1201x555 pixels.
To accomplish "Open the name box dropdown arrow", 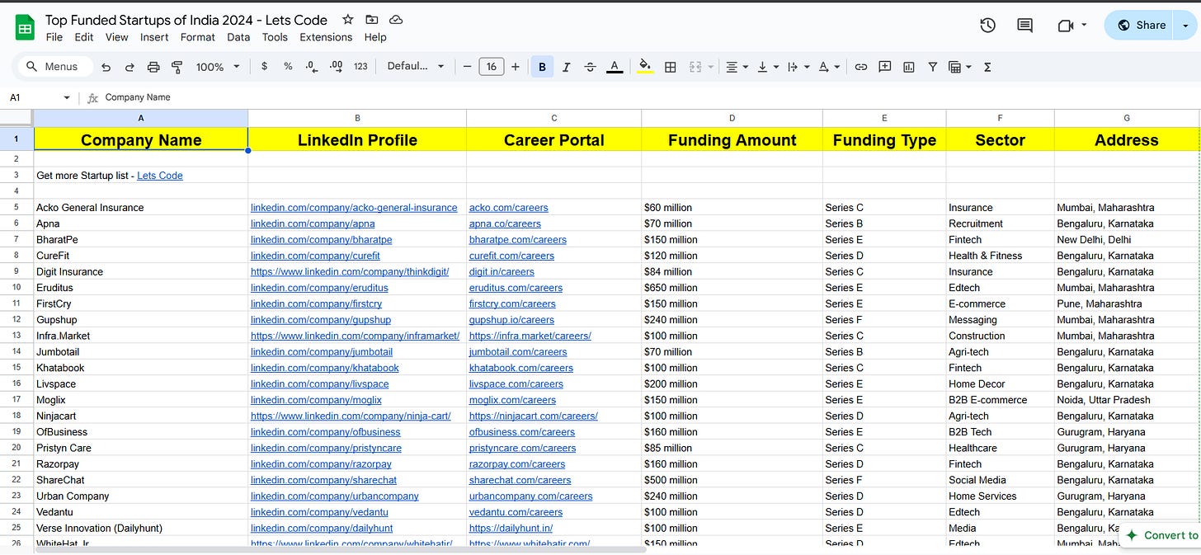I will 67,98.
